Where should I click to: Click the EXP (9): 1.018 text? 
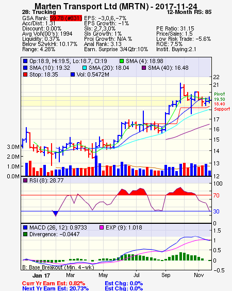coord(124,227)
